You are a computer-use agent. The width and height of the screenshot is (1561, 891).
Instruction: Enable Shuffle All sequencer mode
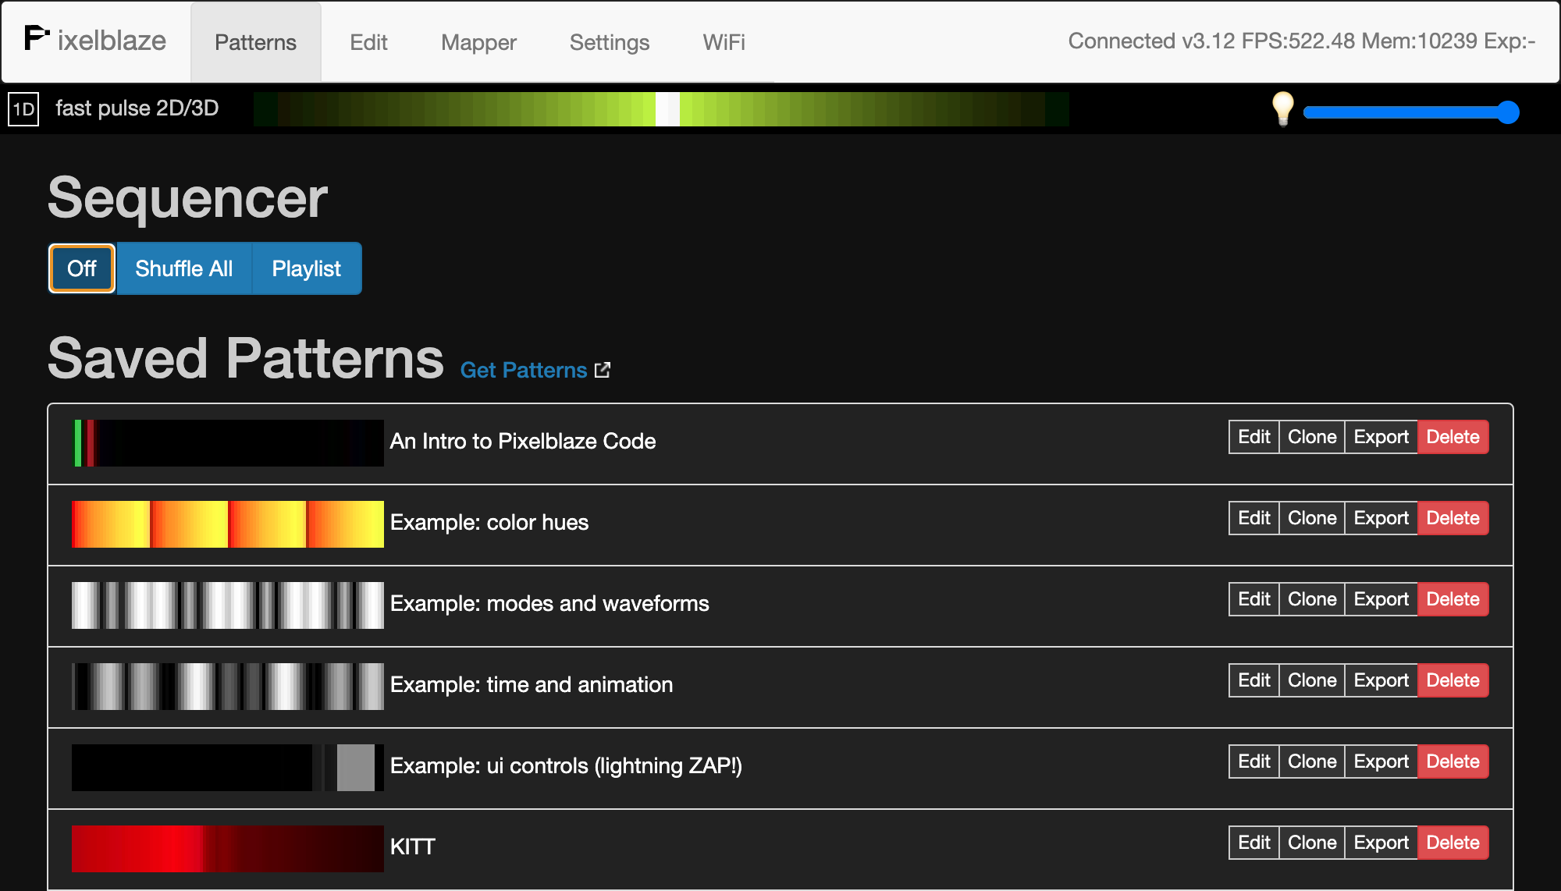183,268
